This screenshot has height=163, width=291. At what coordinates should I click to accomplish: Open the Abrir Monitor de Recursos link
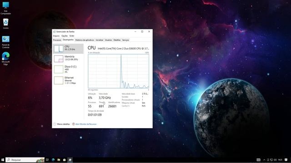(86, 124)
